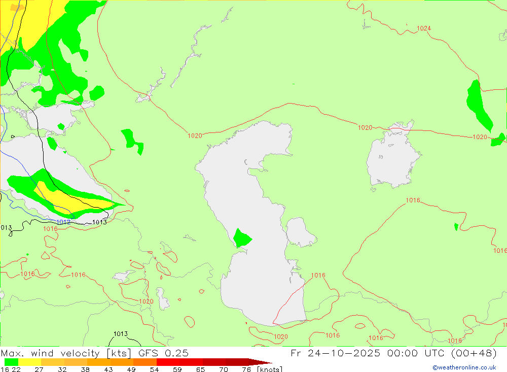Image resolution: width=507 pixels, height=372 pixels.
Task: Click the legend value '65'
Action: click(x=200, y=369)
